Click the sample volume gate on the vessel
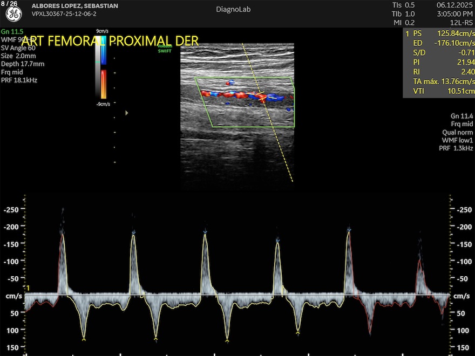The width and height of the screenshot is (475, 356). tap(261, 97)
